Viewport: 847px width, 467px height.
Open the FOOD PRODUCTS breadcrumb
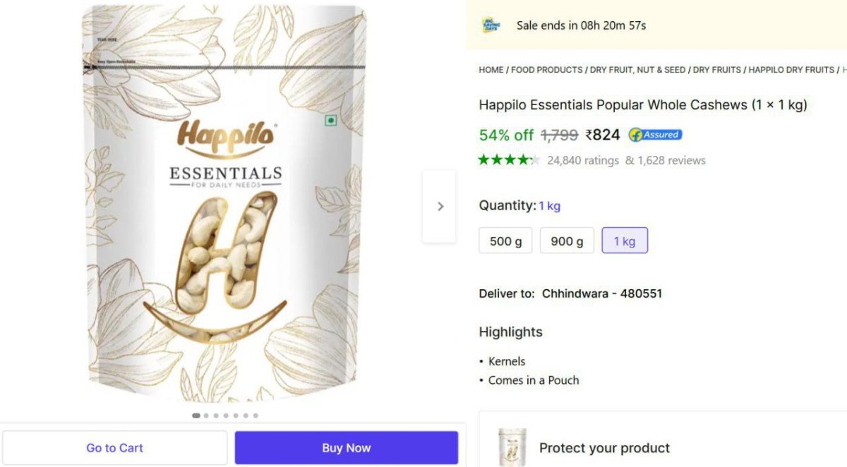[x=546, y=70]
